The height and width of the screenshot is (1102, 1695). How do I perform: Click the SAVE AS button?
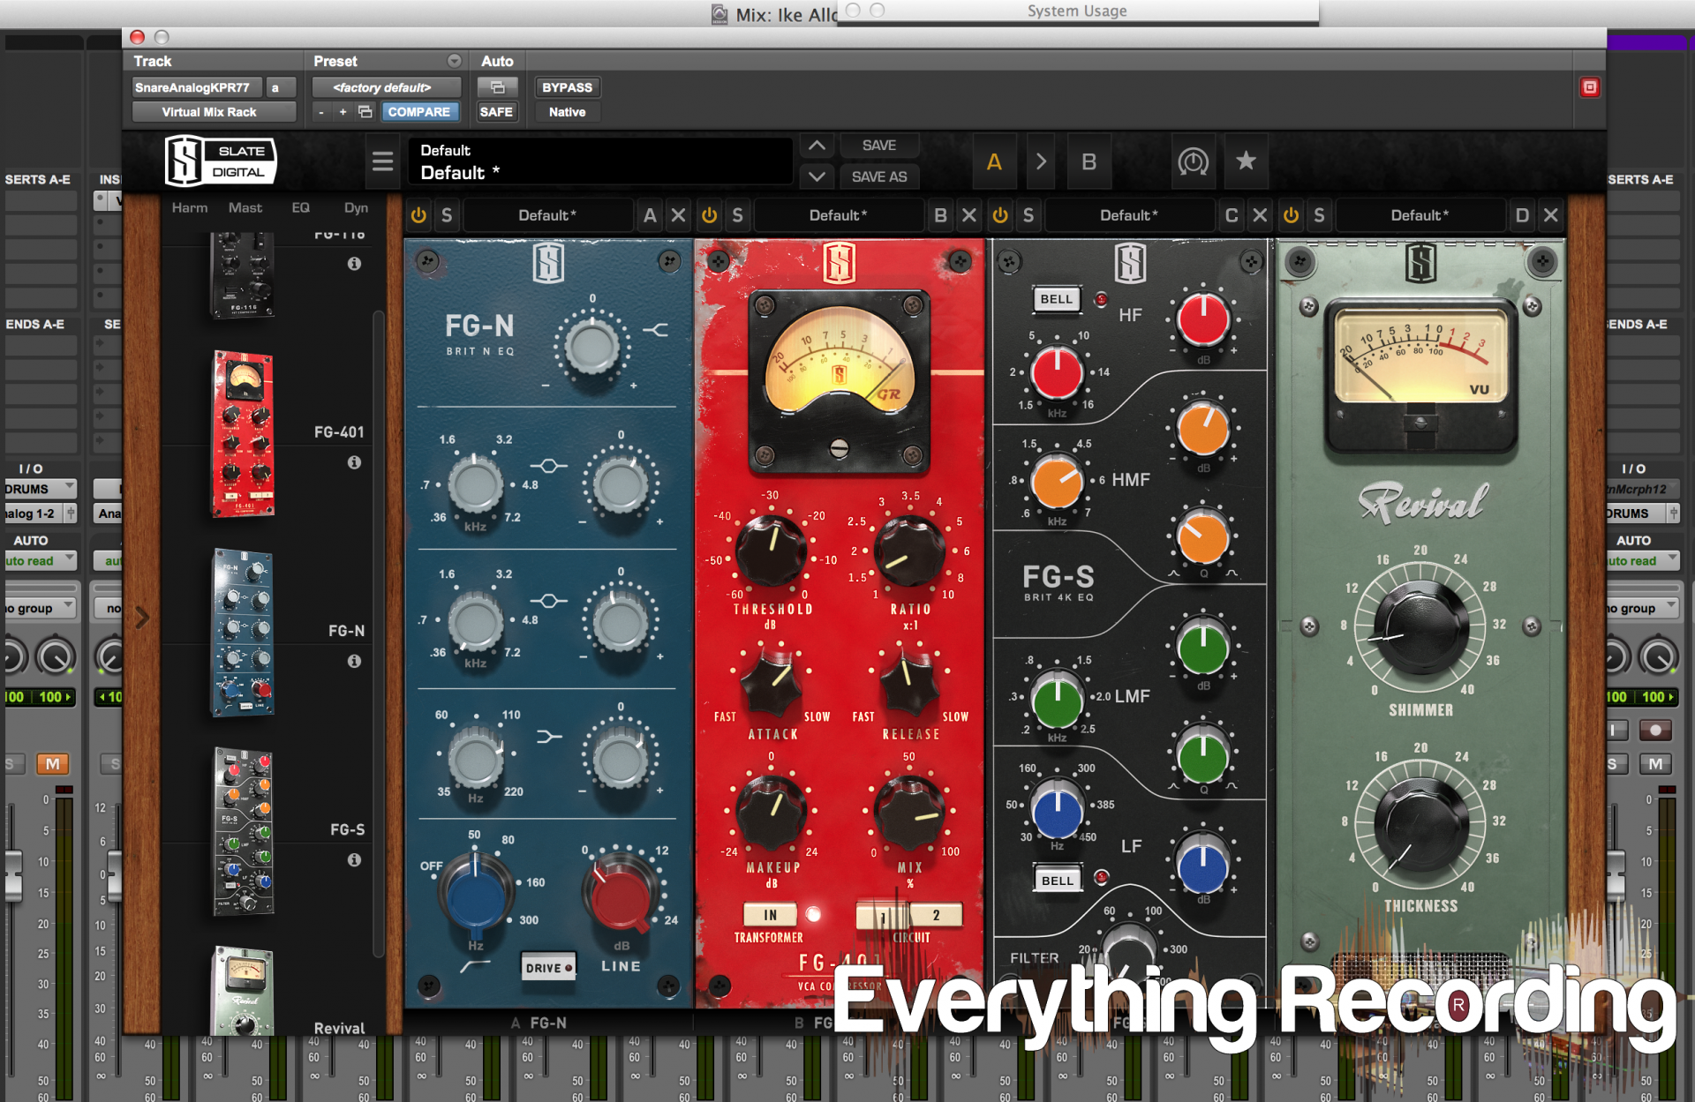(878, 176)
